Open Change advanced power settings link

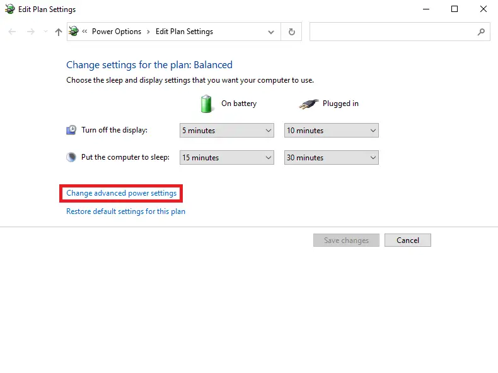(121, 193)
